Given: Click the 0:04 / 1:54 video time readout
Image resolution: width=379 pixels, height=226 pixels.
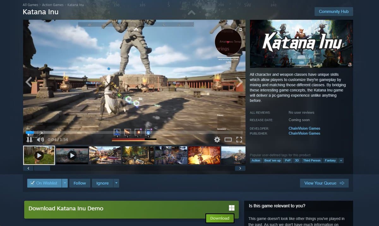Looking at the screenshot, I should pyautogui.click(x=58, y=140).
